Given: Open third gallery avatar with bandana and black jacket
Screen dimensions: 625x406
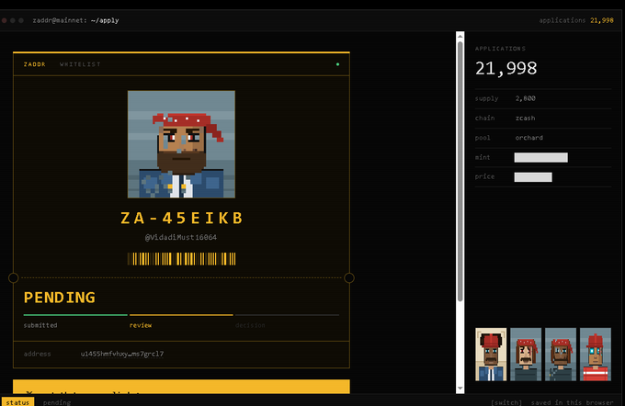Looking at the screenshot, I should point(561,355).
